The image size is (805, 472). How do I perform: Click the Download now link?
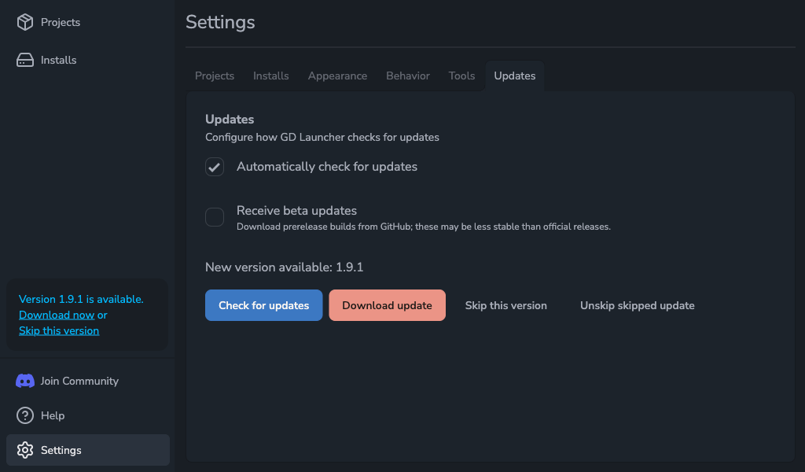click(x=56, y=315)
